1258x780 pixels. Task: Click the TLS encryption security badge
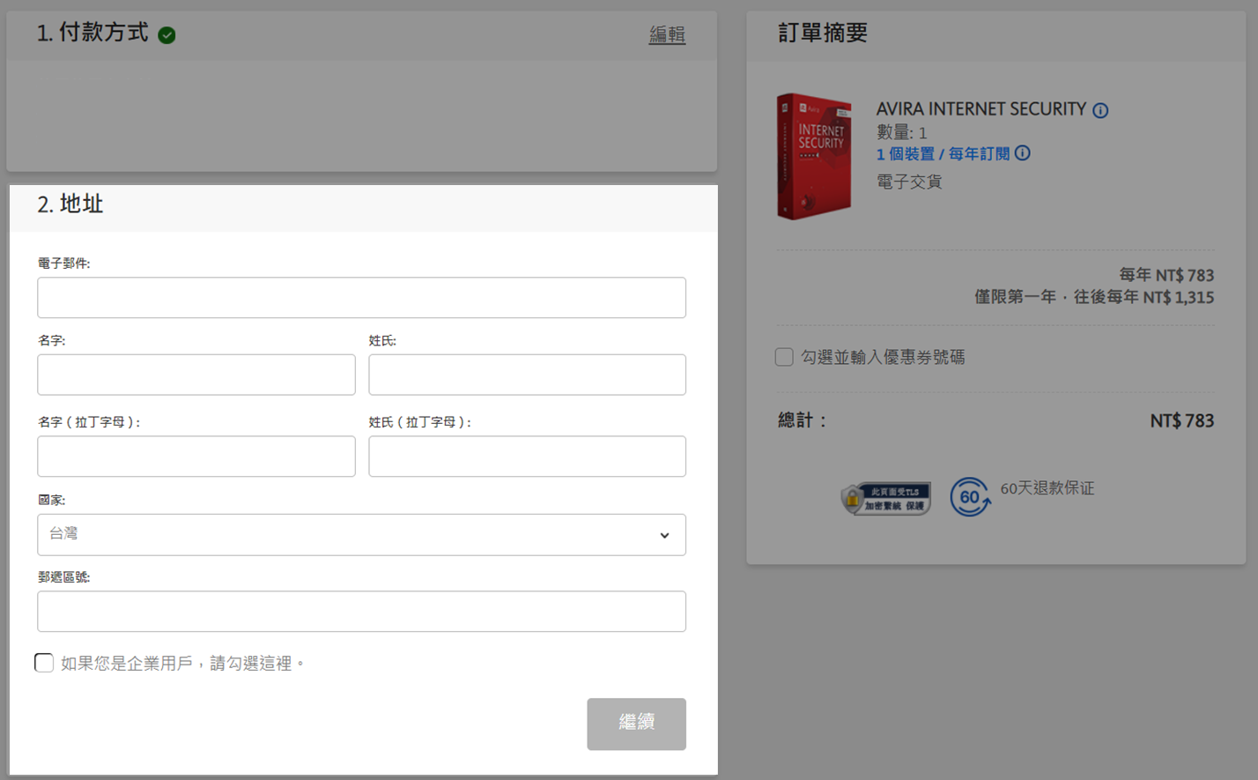coord(886,499)
